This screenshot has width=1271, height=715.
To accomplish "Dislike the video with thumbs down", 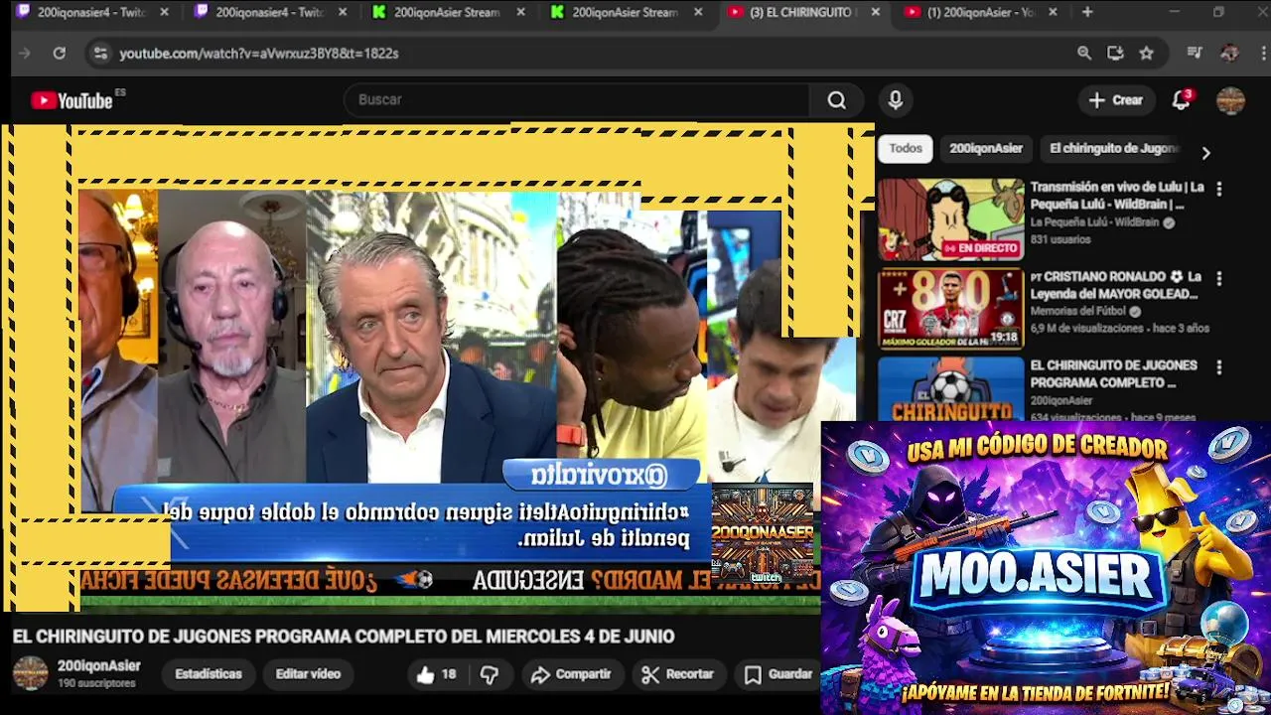I will 489,674.
